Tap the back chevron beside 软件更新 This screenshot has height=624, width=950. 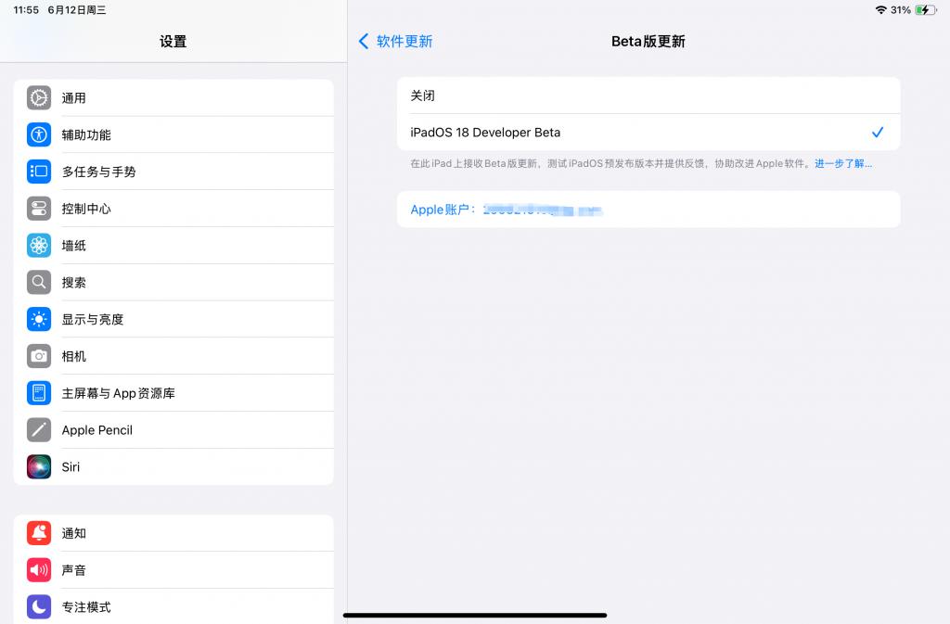(x=364, y=41)
